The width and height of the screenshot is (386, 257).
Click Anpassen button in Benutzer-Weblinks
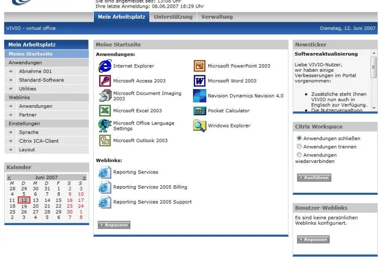[x=314, y=239]
